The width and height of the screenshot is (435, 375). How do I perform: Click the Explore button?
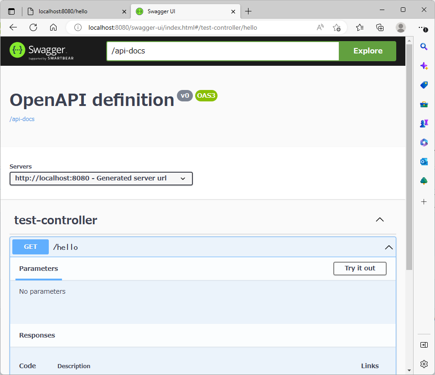(x=368, y=51)
